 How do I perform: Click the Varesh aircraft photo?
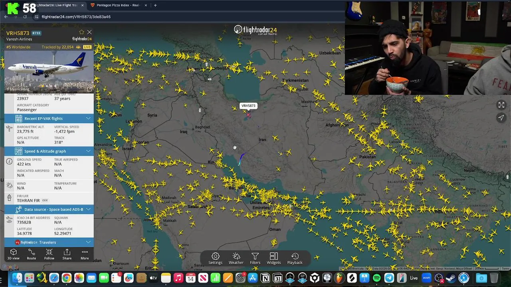[x=49, y=72]
